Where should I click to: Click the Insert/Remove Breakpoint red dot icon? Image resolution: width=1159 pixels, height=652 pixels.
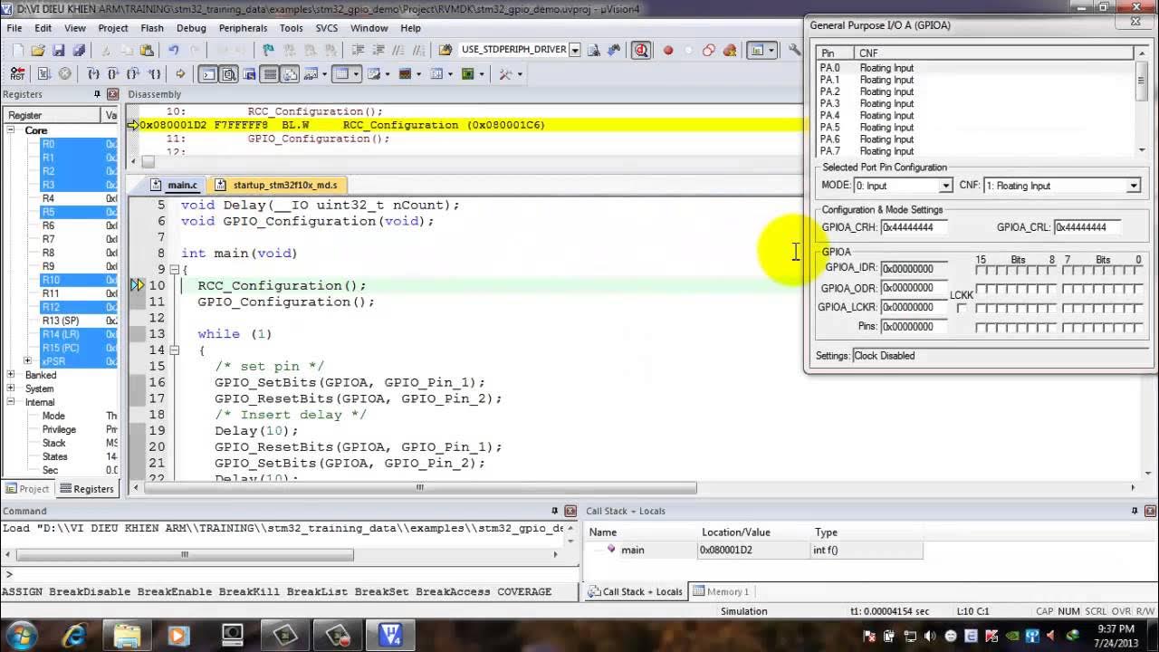coord(668,50)
